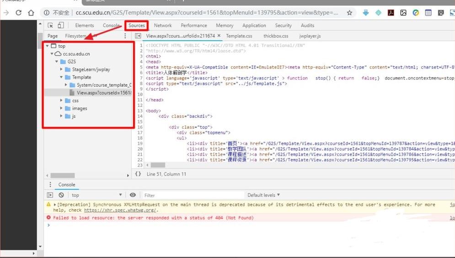This screenshot has height=258, width=455.
Task: Switch to the Performance tab
Action: [194, 26]
